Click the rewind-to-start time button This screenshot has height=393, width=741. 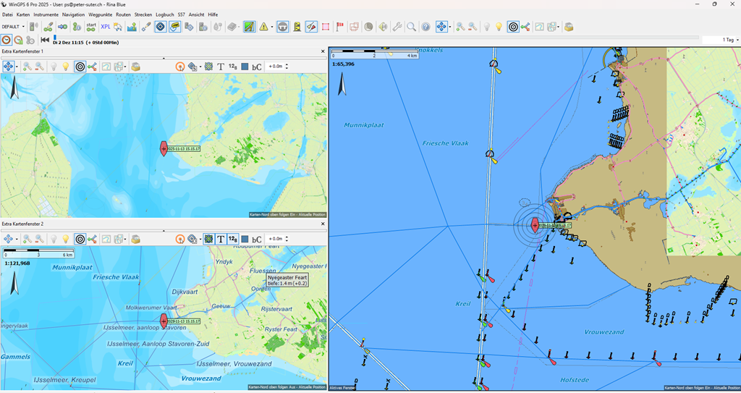coord(45,40)
